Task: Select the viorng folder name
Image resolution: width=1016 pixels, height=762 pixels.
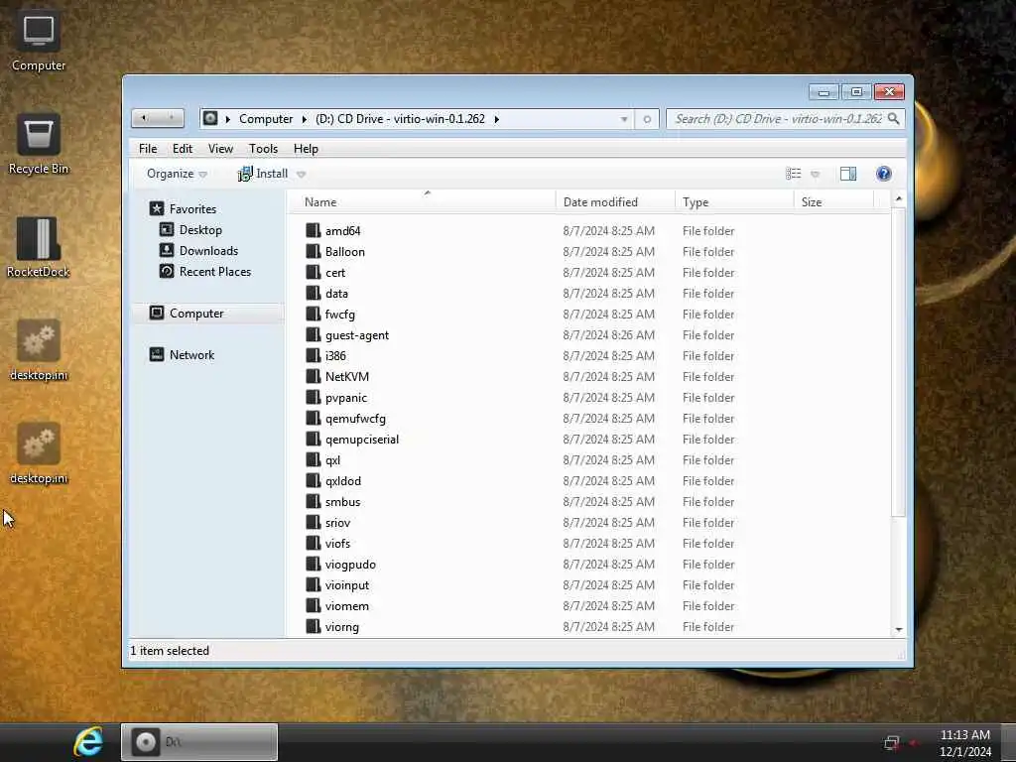Action: [341, 627]
